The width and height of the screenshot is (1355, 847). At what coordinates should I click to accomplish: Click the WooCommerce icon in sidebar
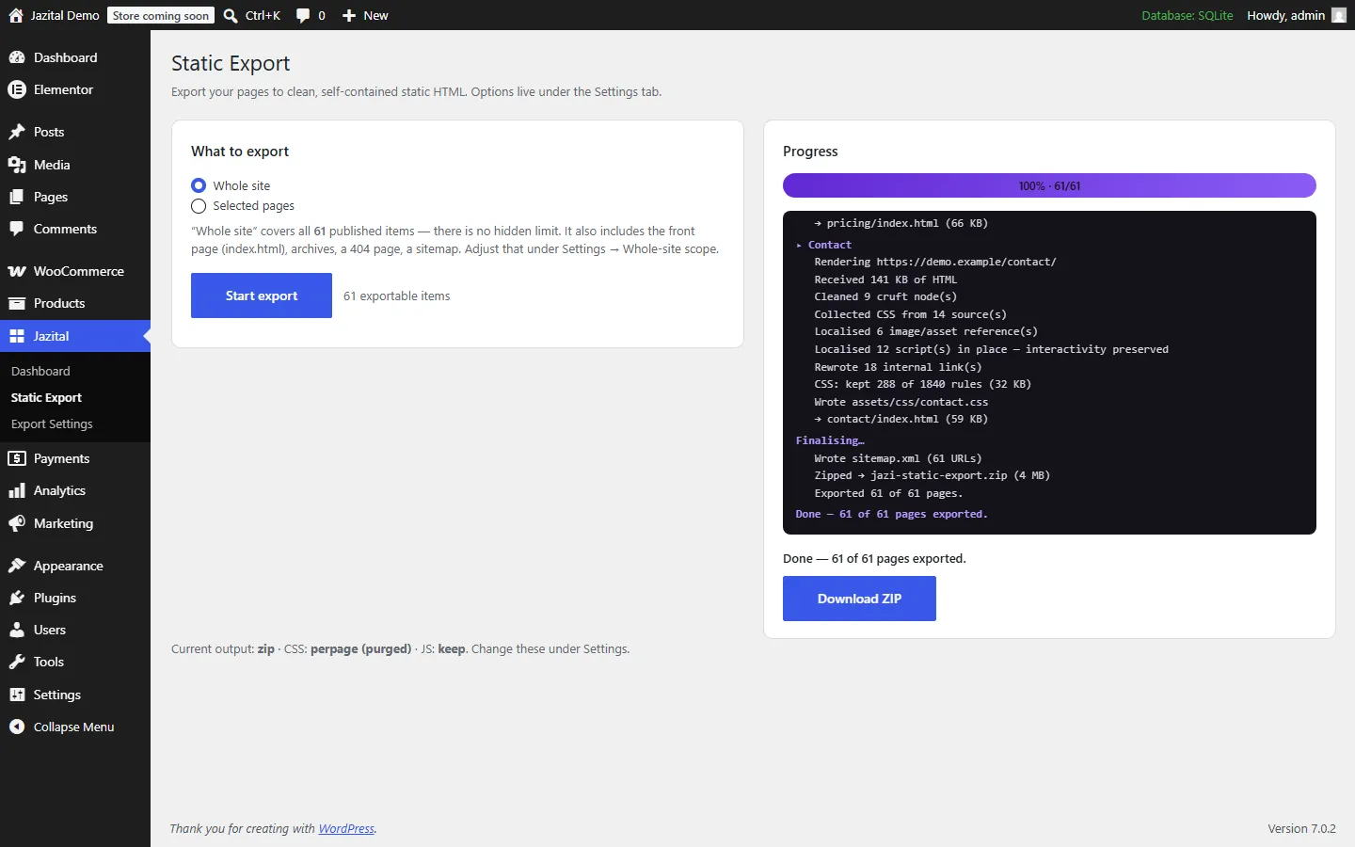coord(17,271)
